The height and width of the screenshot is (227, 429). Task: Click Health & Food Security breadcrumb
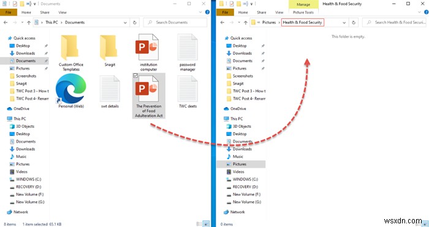[x=303, y=23]
